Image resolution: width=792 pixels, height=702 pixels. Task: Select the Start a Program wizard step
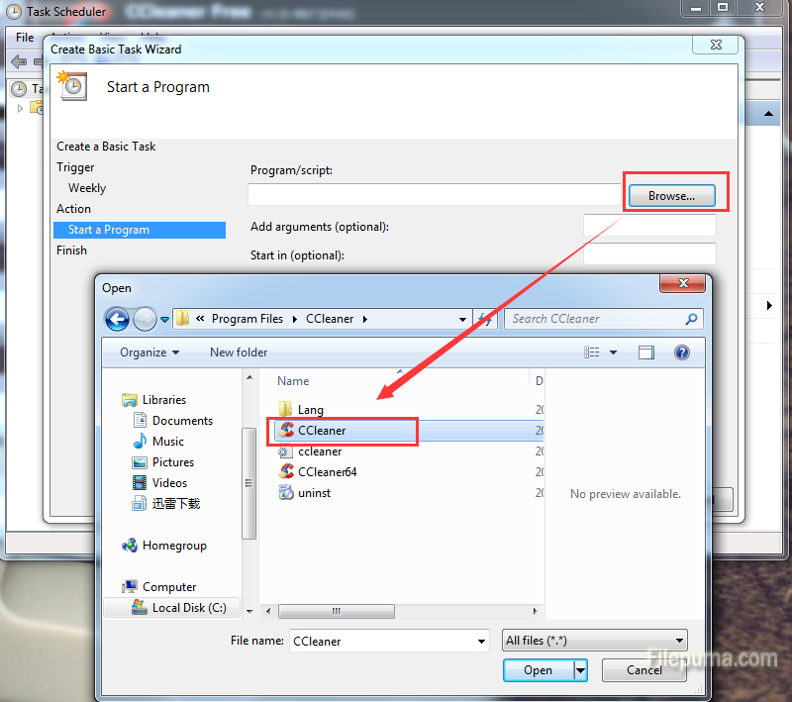tap(140, 230)
